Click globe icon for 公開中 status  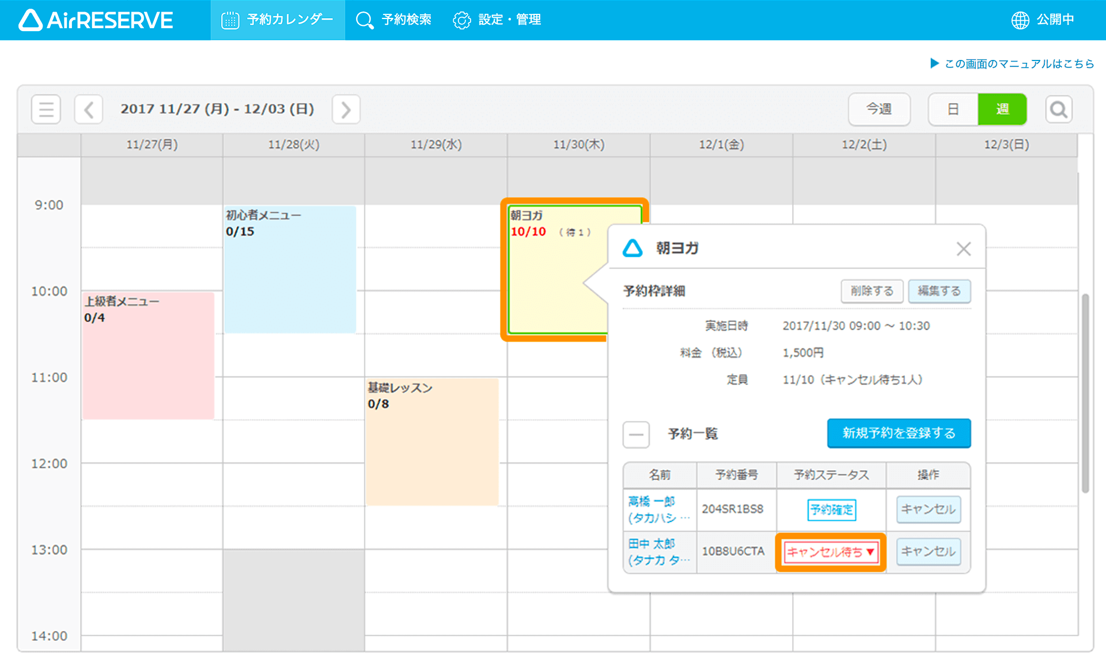[1020, 20]
